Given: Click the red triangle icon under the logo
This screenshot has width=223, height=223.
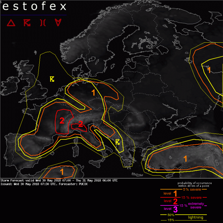Looking at the screenshot, I should pyautogui.click(x=11, y=23).
